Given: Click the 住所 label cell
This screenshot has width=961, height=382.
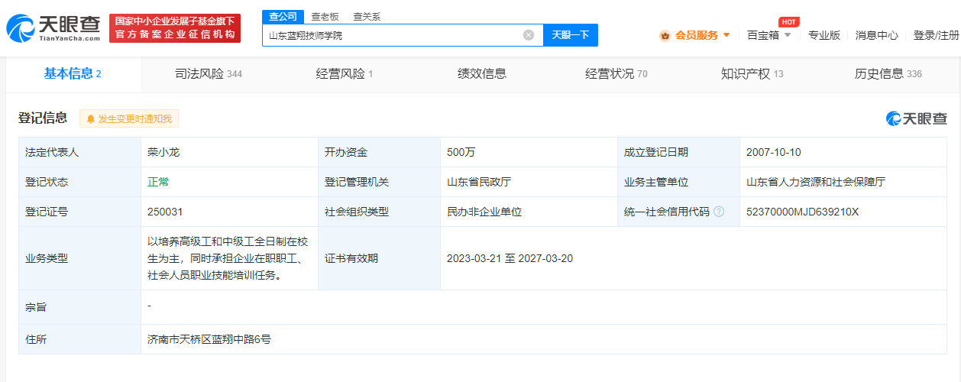Looking at the screenshot, I should tap(80, 339).
